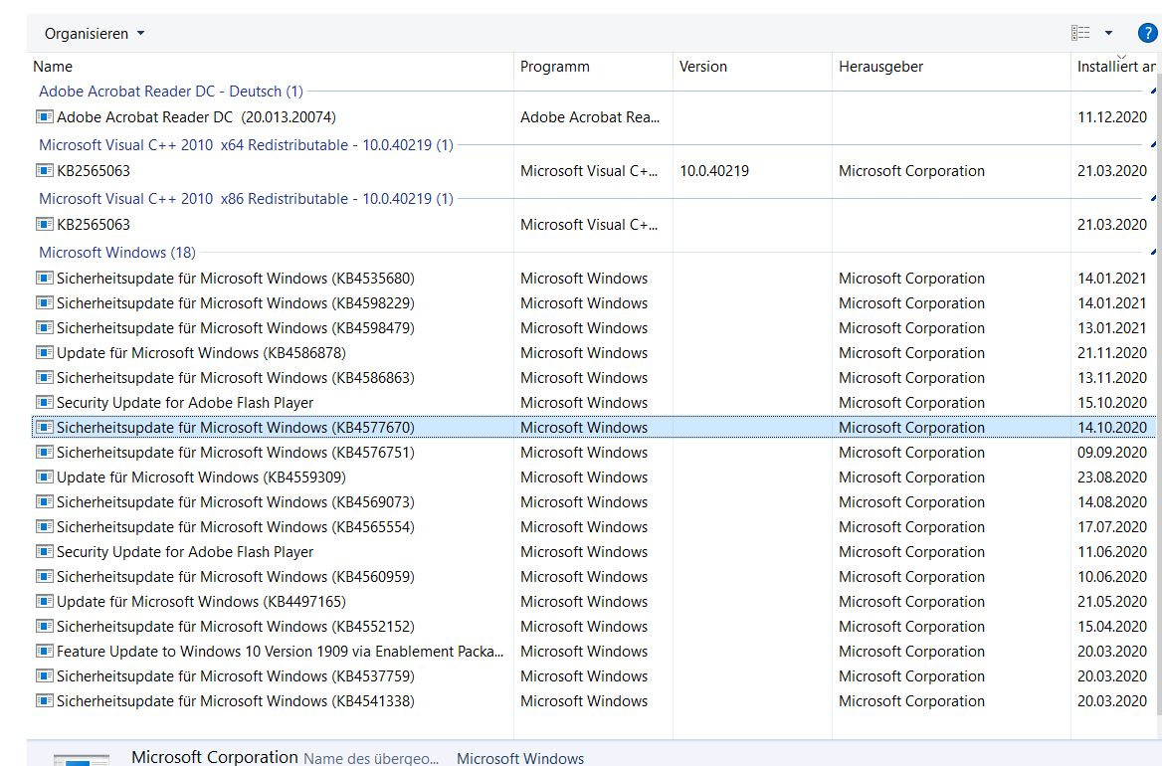Select 'Sicherheitsupdate für Microsoft Windows (KB4560959)' text
Viewport: 1162px width, 766px height.
[x=236, y=577]
